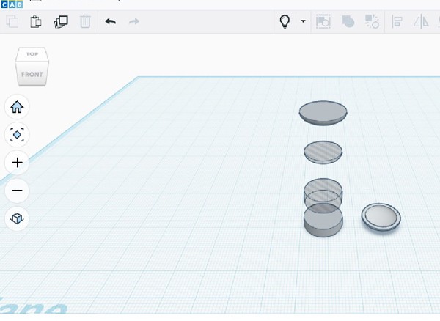Viewport: 440px width, 321px height.
Task: Undo the last action
Action: (x=110, y=21)
